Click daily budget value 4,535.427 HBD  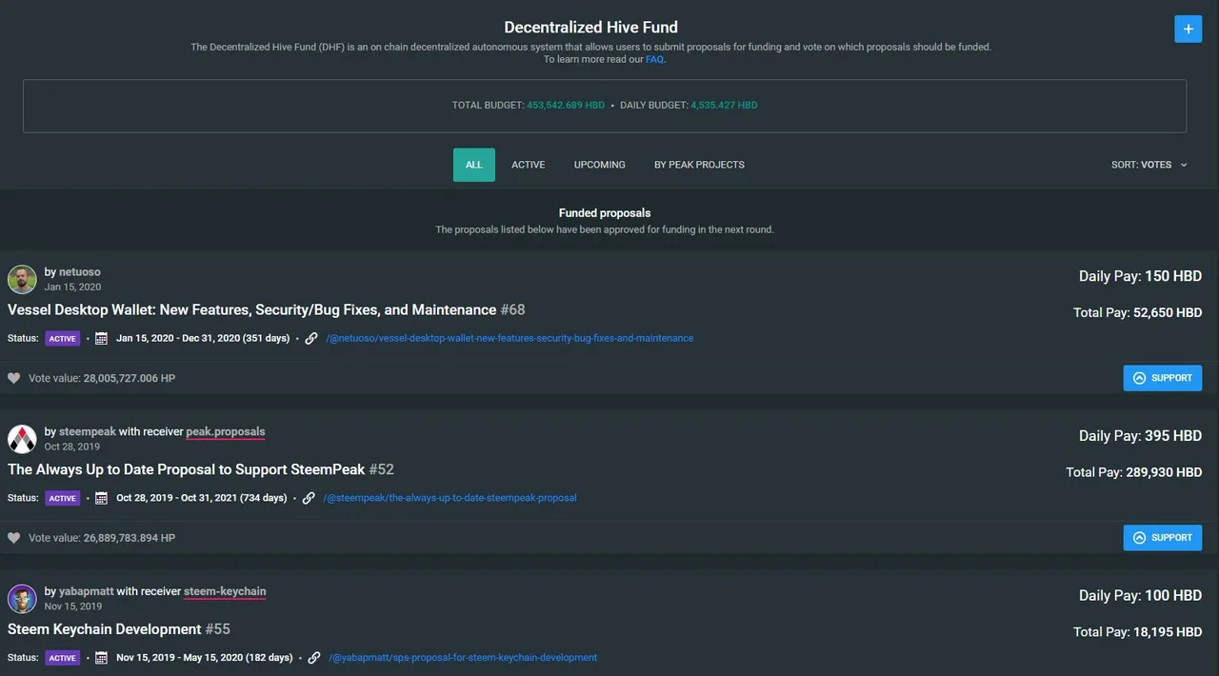(x=725, y=105)
